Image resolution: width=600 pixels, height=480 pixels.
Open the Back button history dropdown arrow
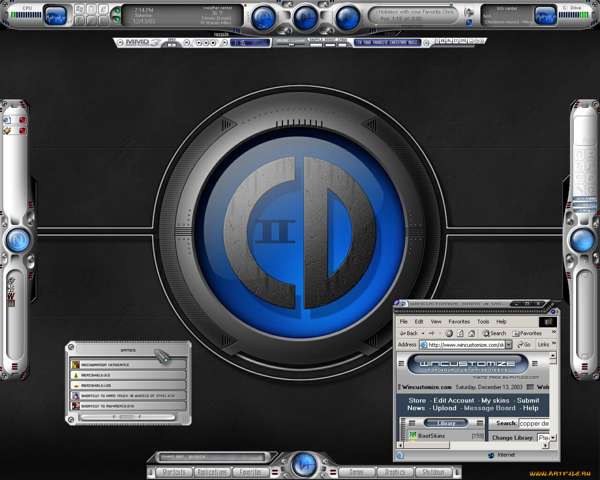(423, 334)
